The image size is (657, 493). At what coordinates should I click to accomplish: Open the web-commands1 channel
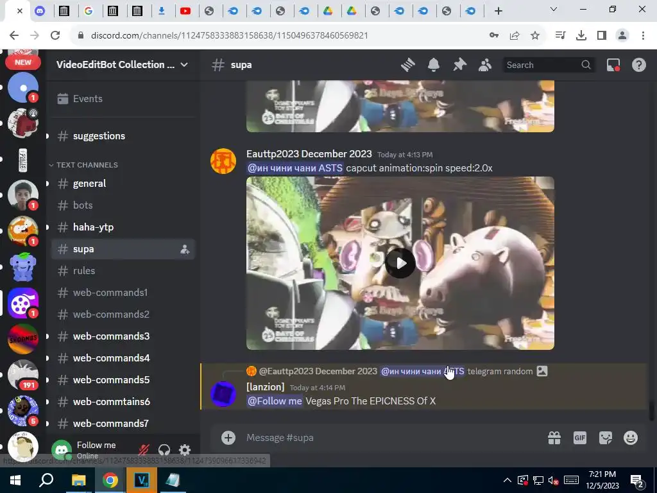coord(123,293)
